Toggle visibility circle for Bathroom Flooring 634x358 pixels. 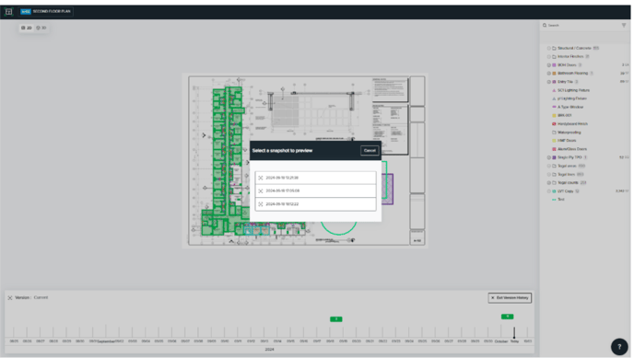point(548,74)
